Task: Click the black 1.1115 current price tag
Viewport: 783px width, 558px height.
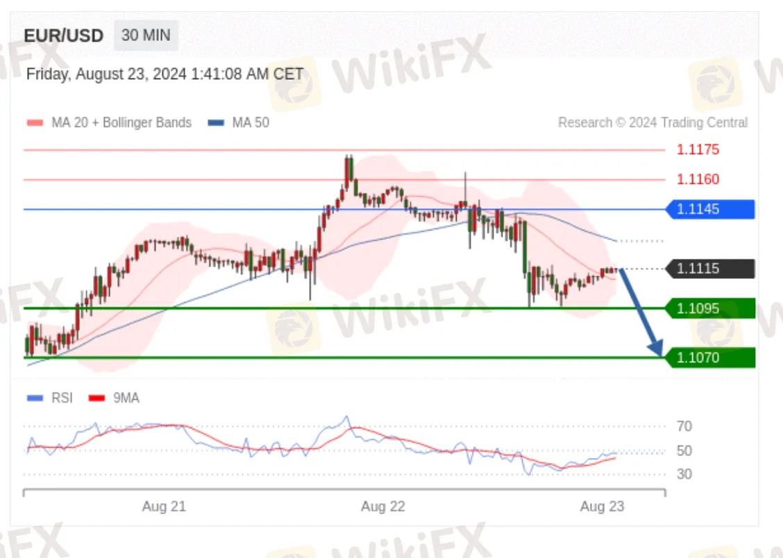Action: click(711, 269)
